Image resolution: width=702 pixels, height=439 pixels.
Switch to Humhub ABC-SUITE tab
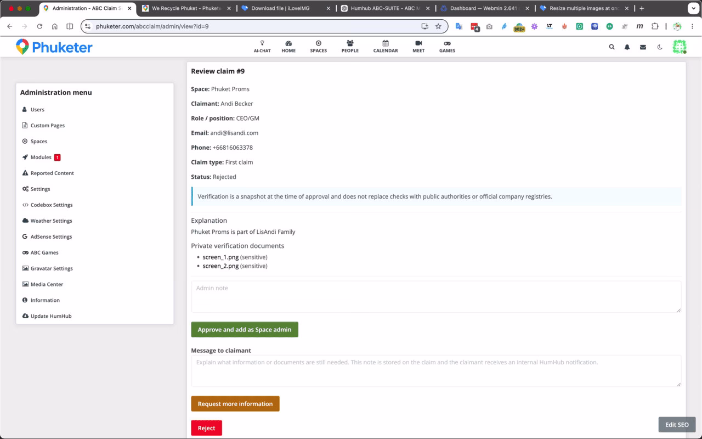385,8
